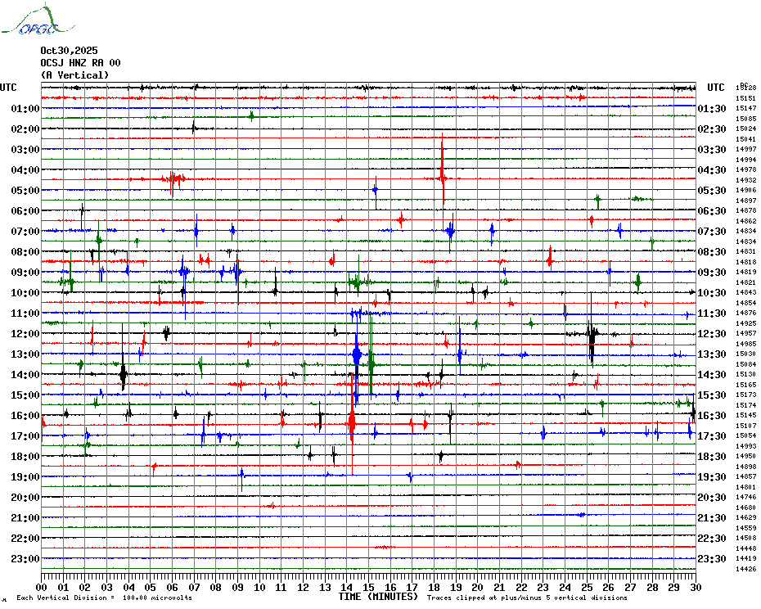Click the TIME (MINUTES) axis title
761x609 pixels.
coord(378,597)
